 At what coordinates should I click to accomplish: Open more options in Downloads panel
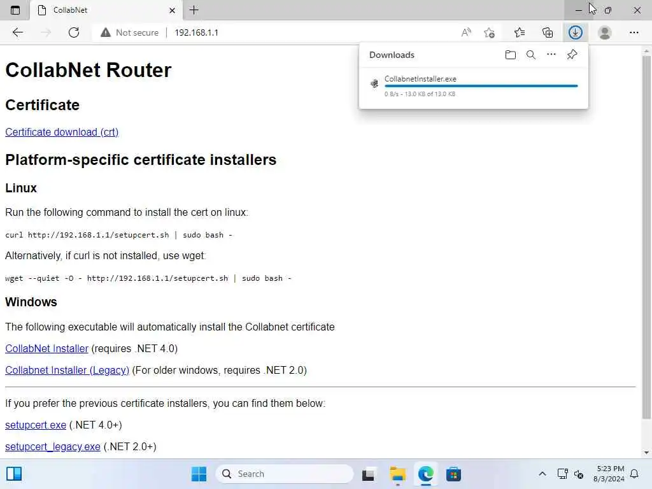[551, 55]
